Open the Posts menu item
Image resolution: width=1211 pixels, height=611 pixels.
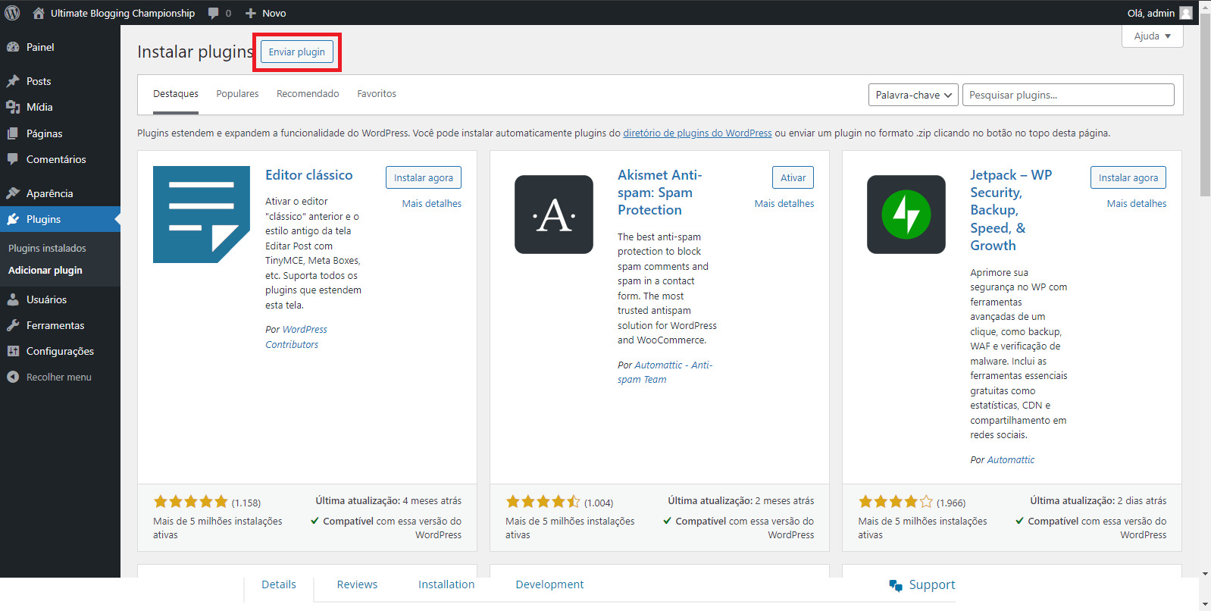(x=60, y=81)
